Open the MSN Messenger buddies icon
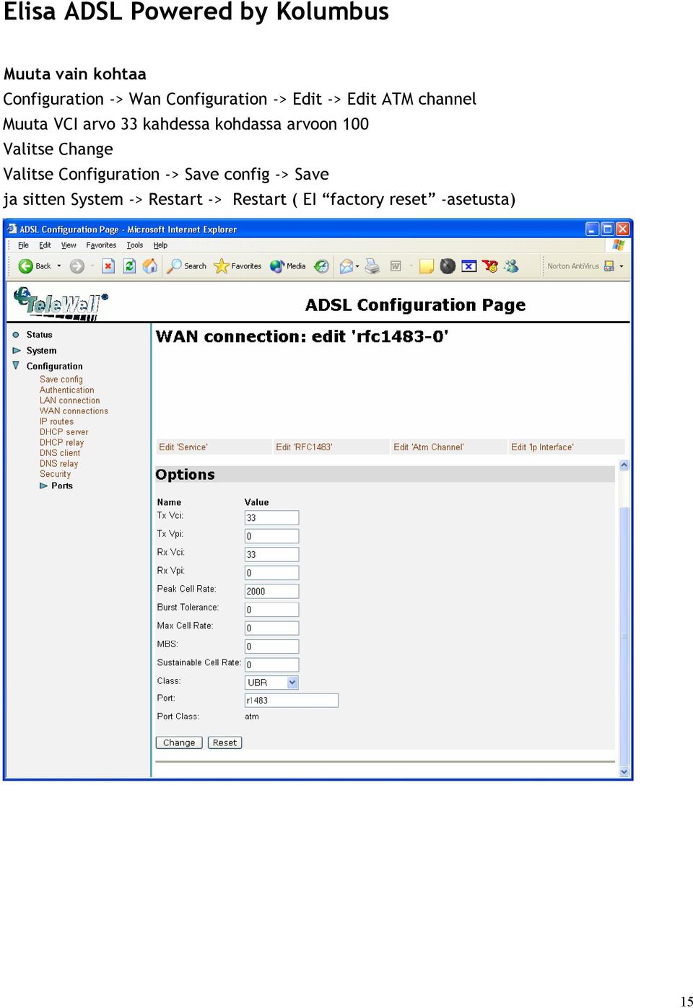This screenshot has height=1008, width=693. 512,266
